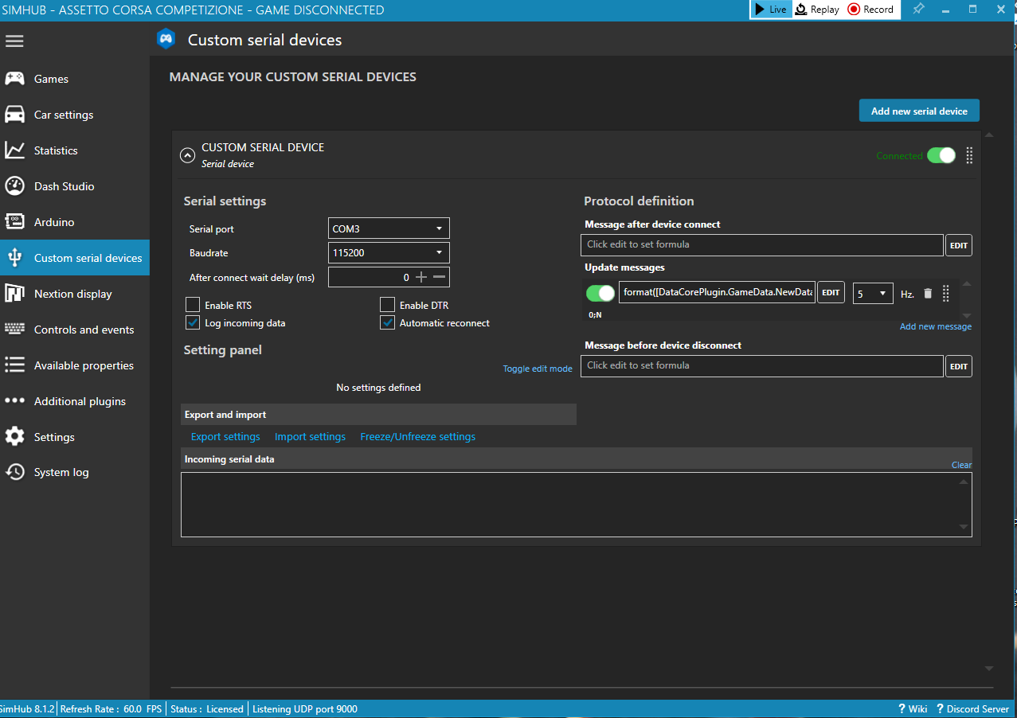The image size is (1017, 718).
Task: Open the hamburger menu at top left
Action: [14, 40]
